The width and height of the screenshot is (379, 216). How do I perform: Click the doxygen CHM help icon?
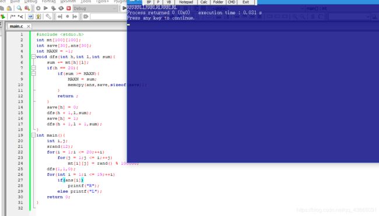[x=38, y=16]
